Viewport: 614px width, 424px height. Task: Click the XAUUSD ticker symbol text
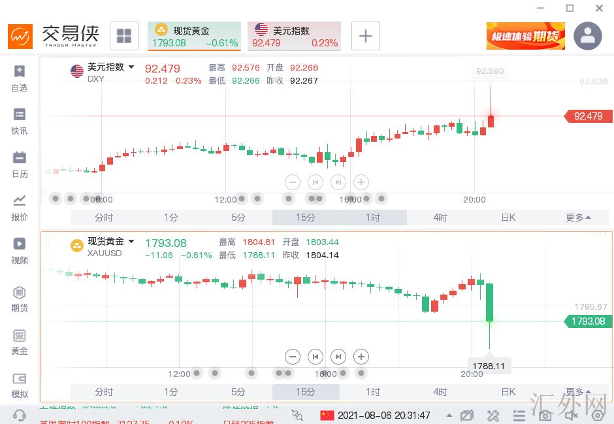(105, 253)
